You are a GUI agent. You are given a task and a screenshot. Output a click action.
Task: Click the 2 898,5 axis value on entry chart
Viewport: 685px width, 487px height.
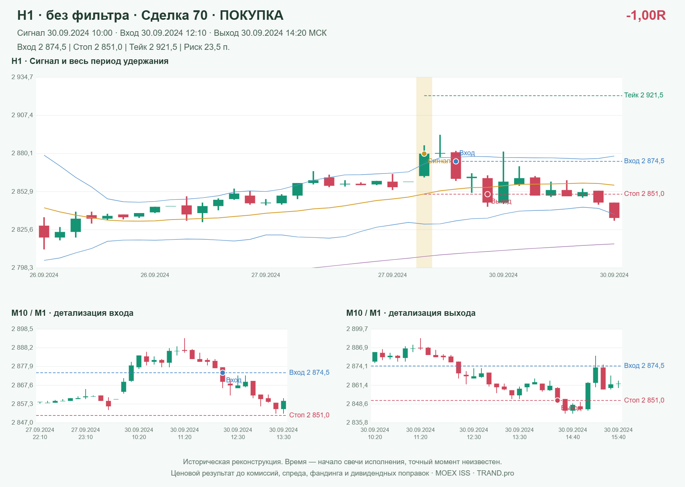(22, 329)
